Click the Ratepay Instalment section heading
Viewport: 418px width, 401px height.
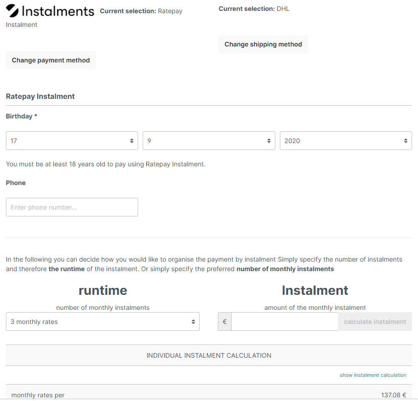point(40,97)
